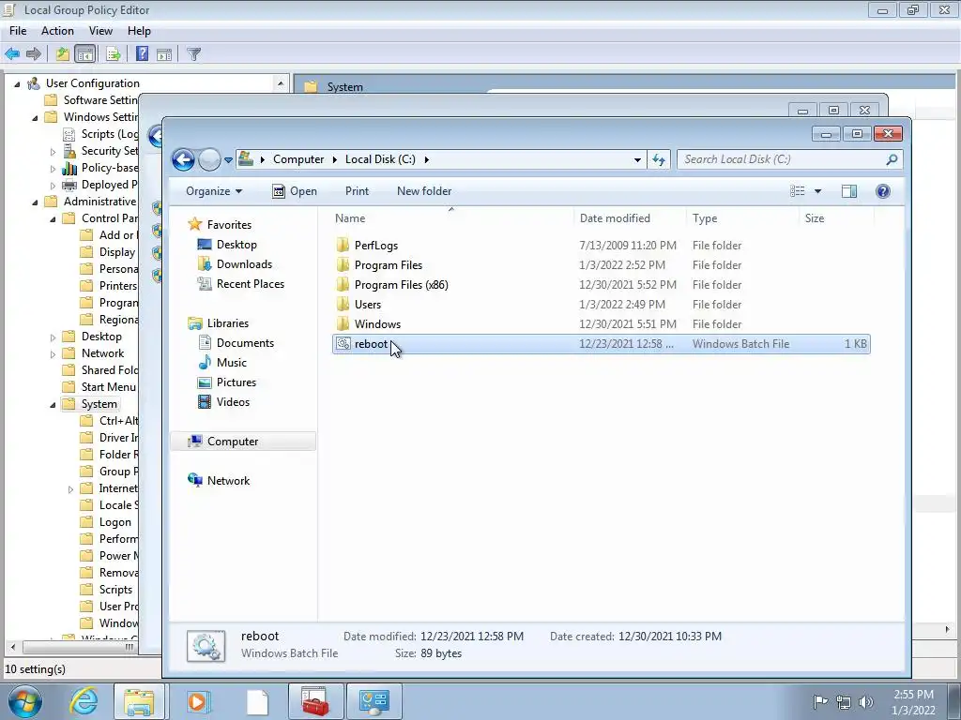Open Explorer Help question mark icon
The image size is (961, 720).
point(882,191)
